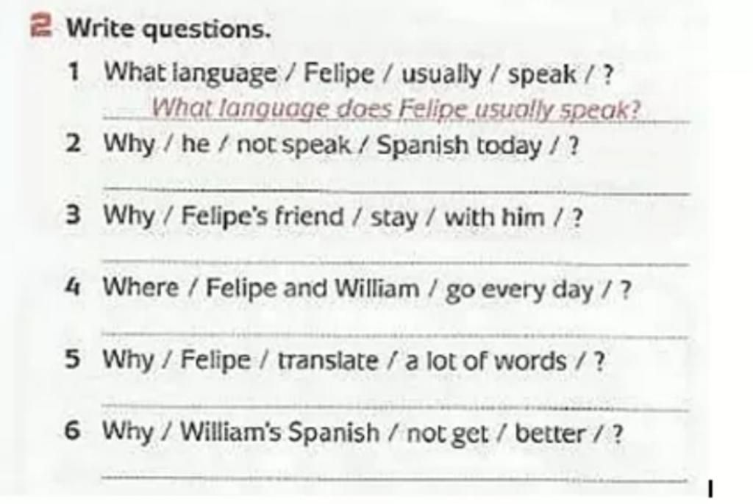Click prompt 'Why / Felipe's friend / stay / with him'

343,217
